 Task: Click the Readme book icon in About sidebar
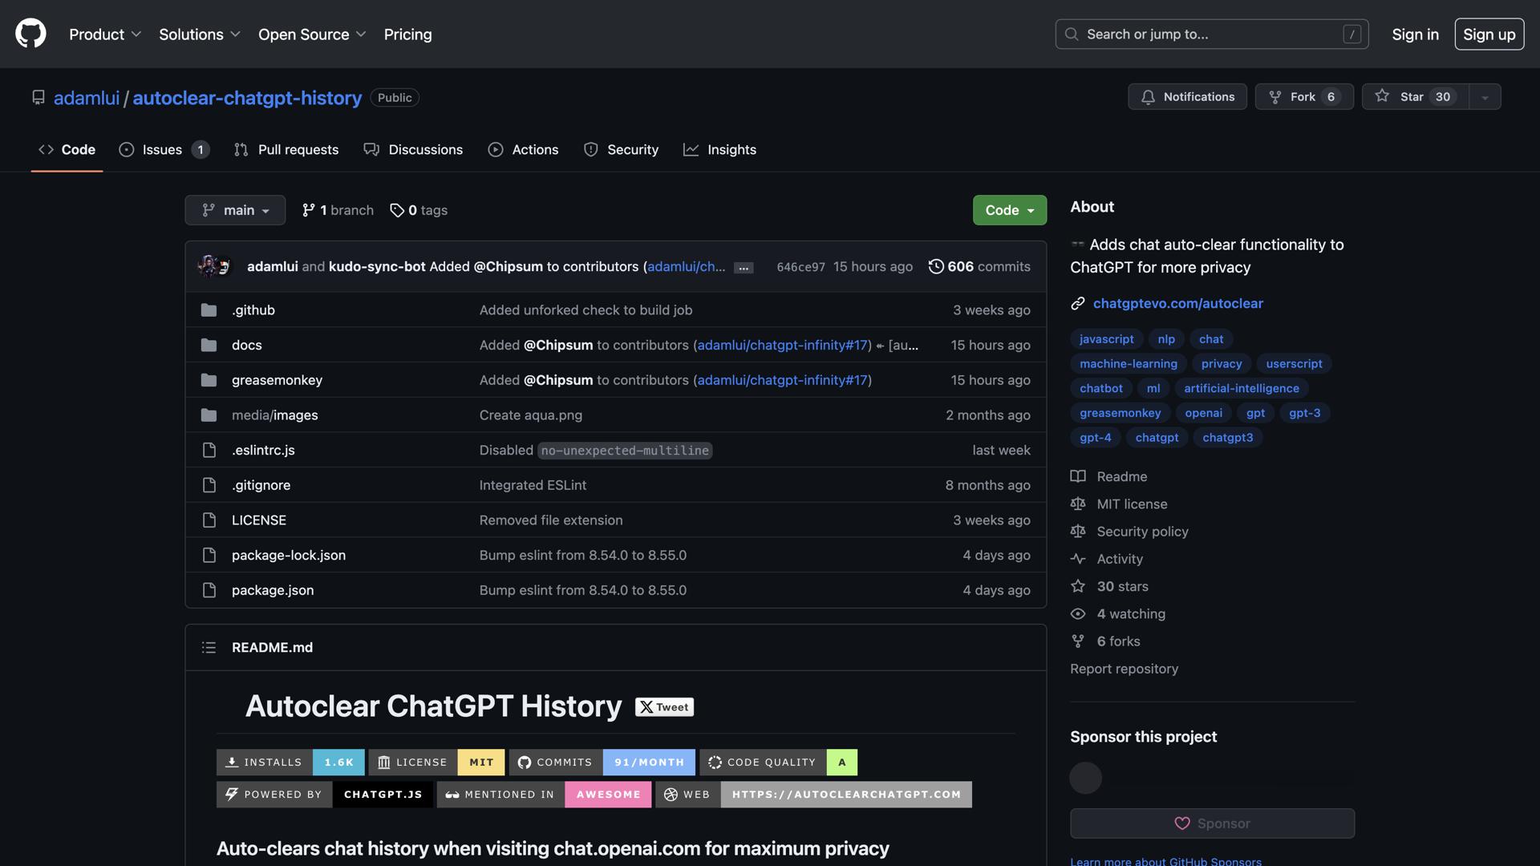1078,475
